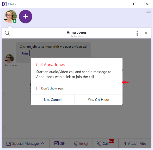Open the Emoji picker

pos(81,143)
